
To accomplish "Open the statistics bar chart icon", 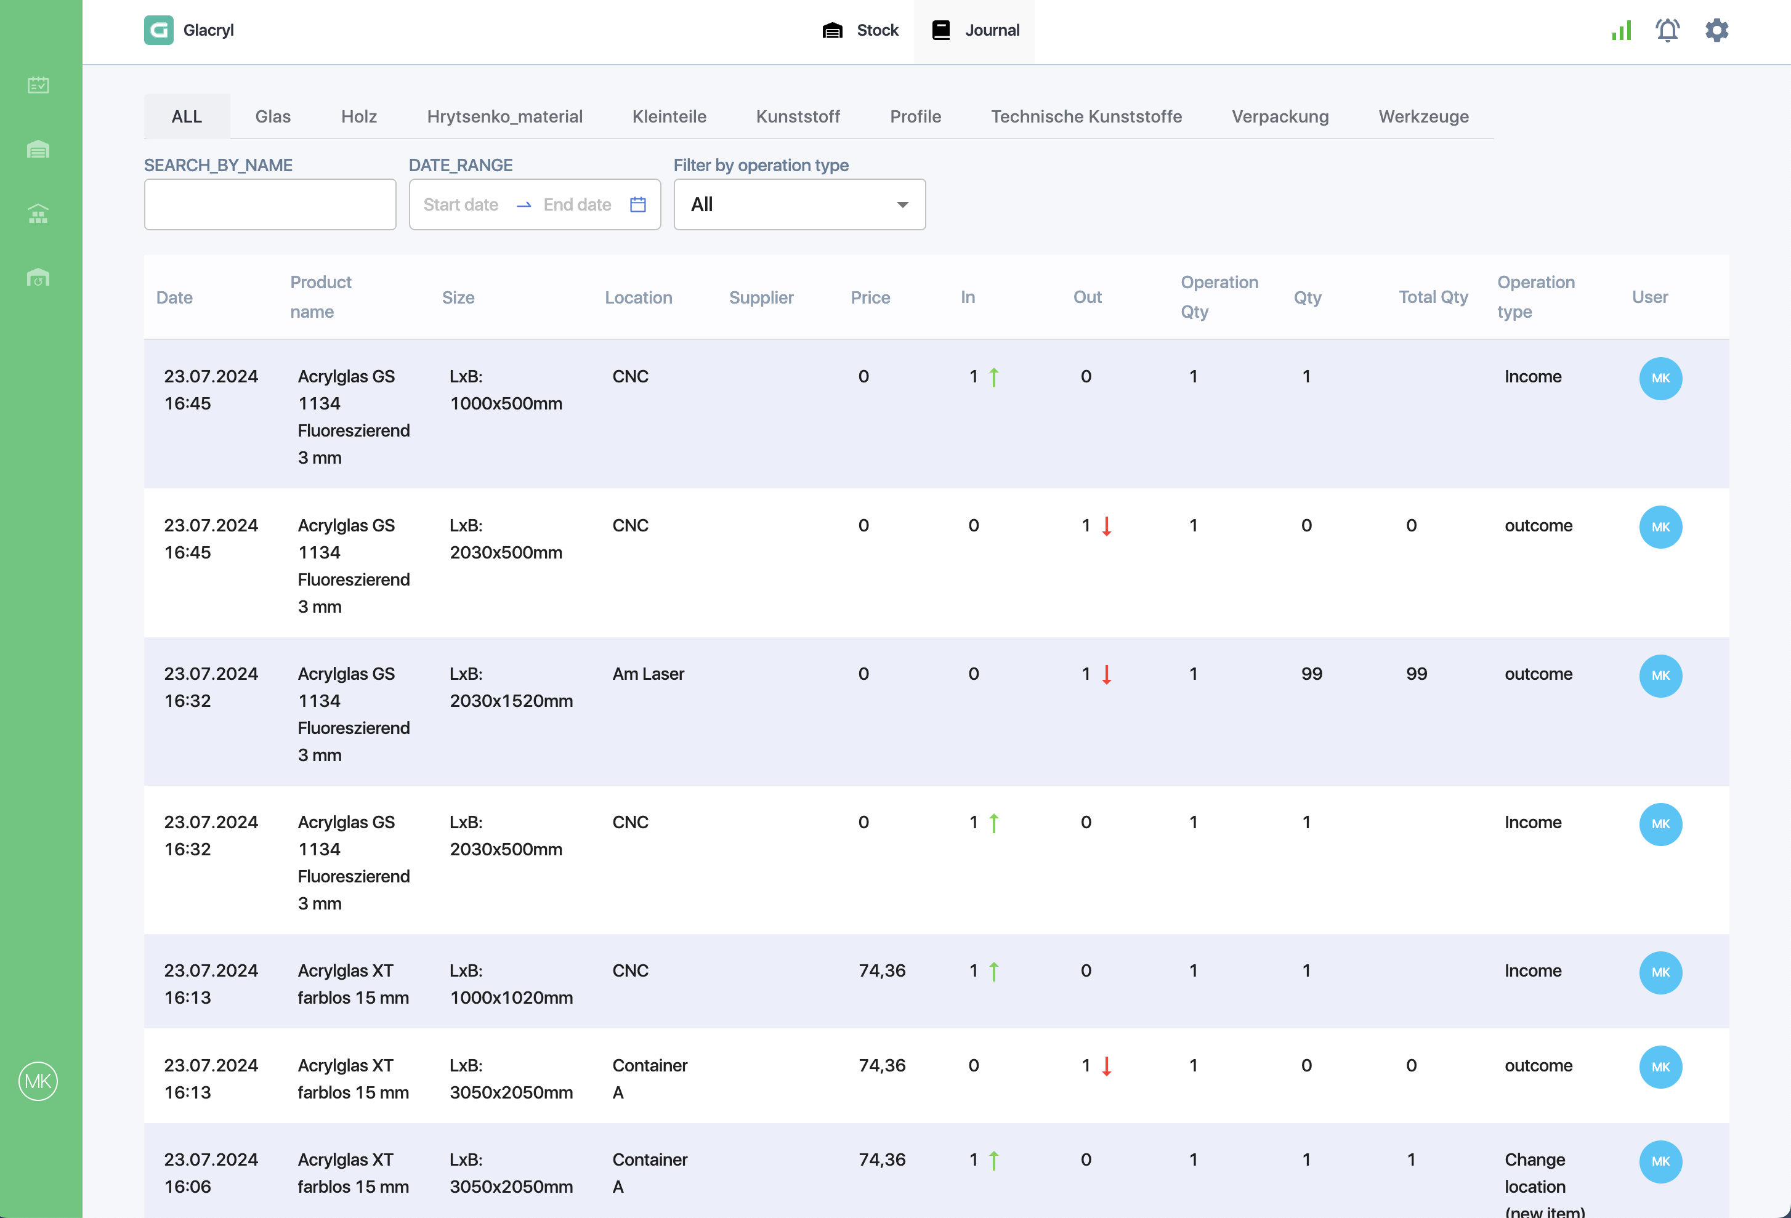I will click(1622, 31).
